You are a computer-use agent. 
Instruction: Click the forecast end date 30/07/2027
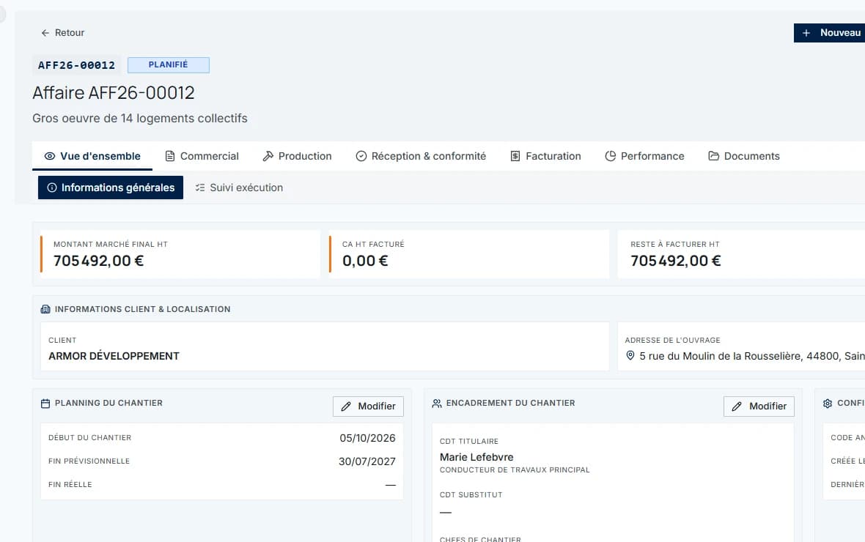tap(367, 461)
